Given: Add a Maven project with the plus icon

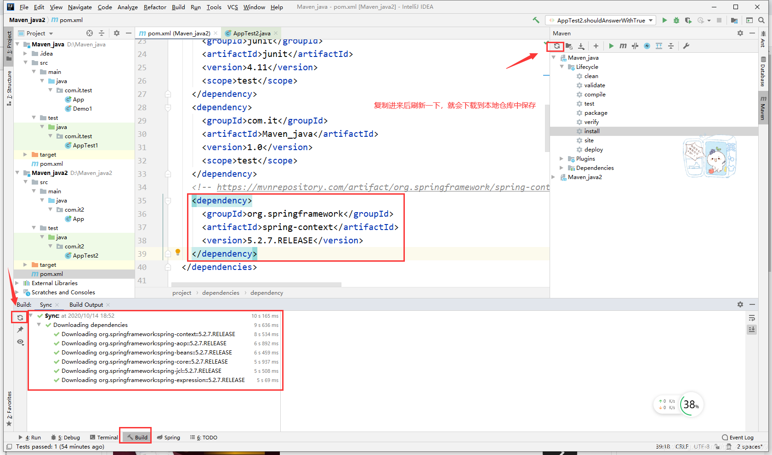Looking at the screenshot, I should (x=596, y=46).
